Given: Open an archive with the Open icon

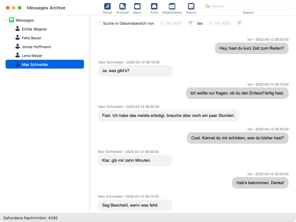Looking at the screenshot, I should (137, 6).
